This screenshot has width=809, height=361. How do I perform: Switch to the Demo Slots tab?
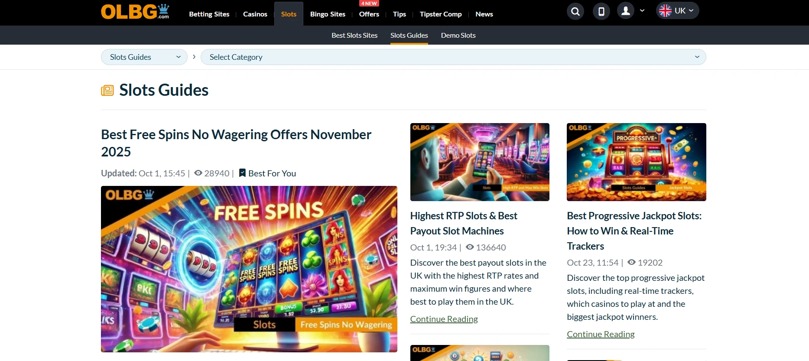point(458,36)
